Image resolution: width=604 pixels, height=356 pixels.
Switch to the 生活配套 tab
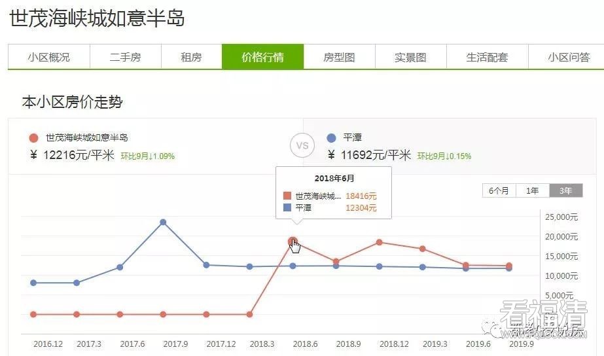pos(488,57)
